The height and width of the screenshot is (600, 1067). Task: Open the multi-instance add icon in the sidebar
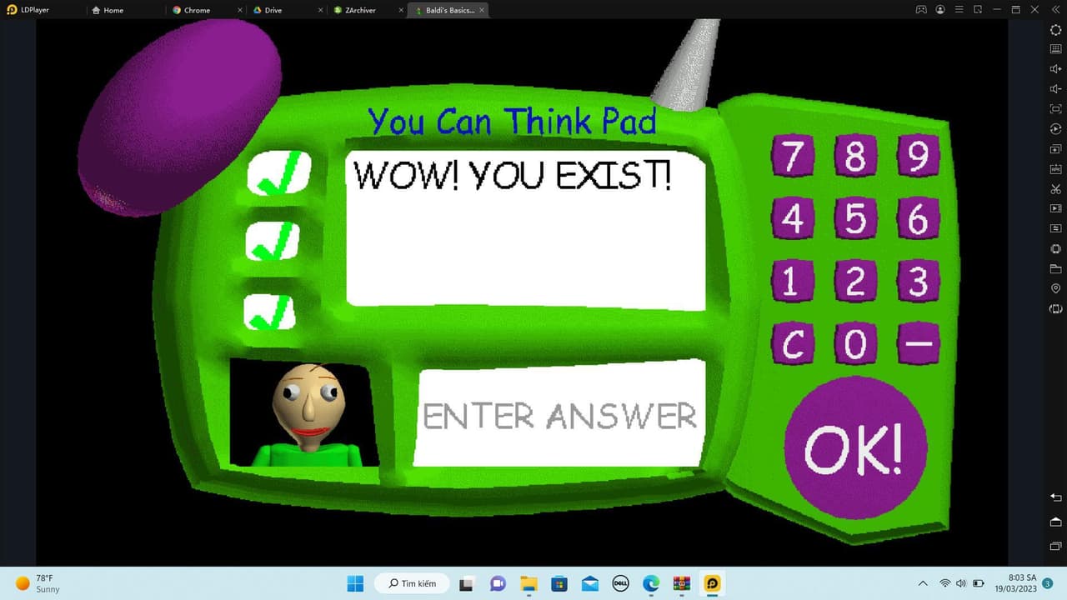click(x=1055, y=149)
